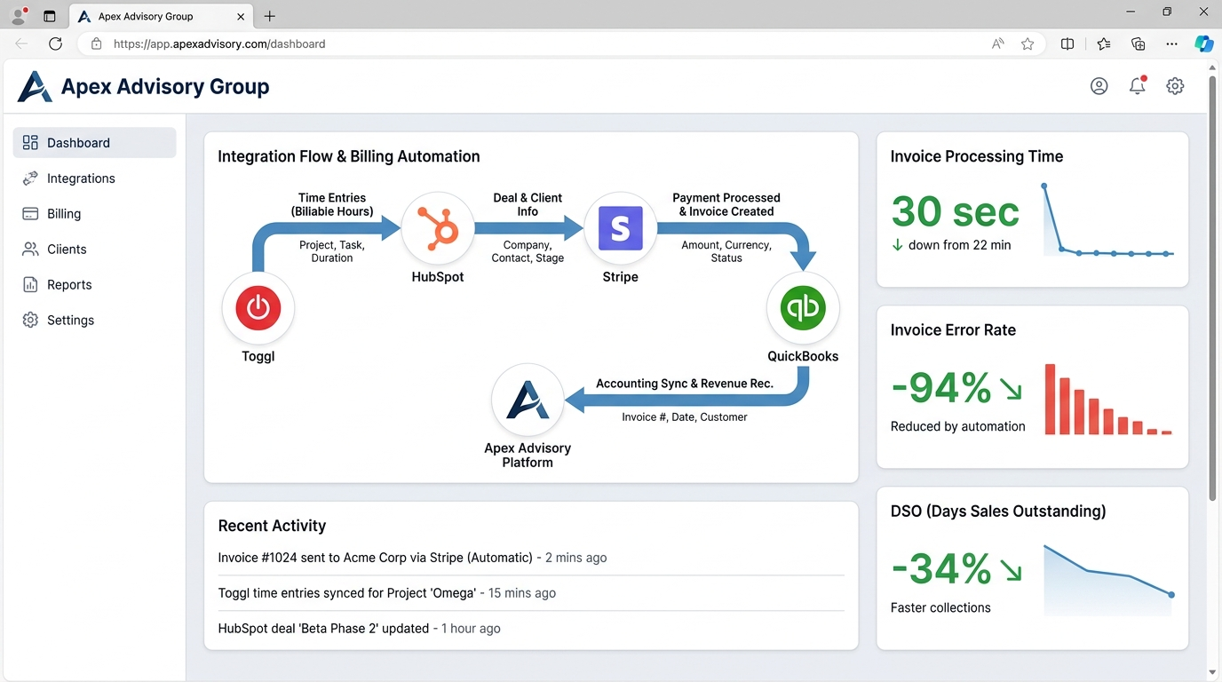
Task: Open the Settings menu item in sidebar
Action: pos(94,321)
